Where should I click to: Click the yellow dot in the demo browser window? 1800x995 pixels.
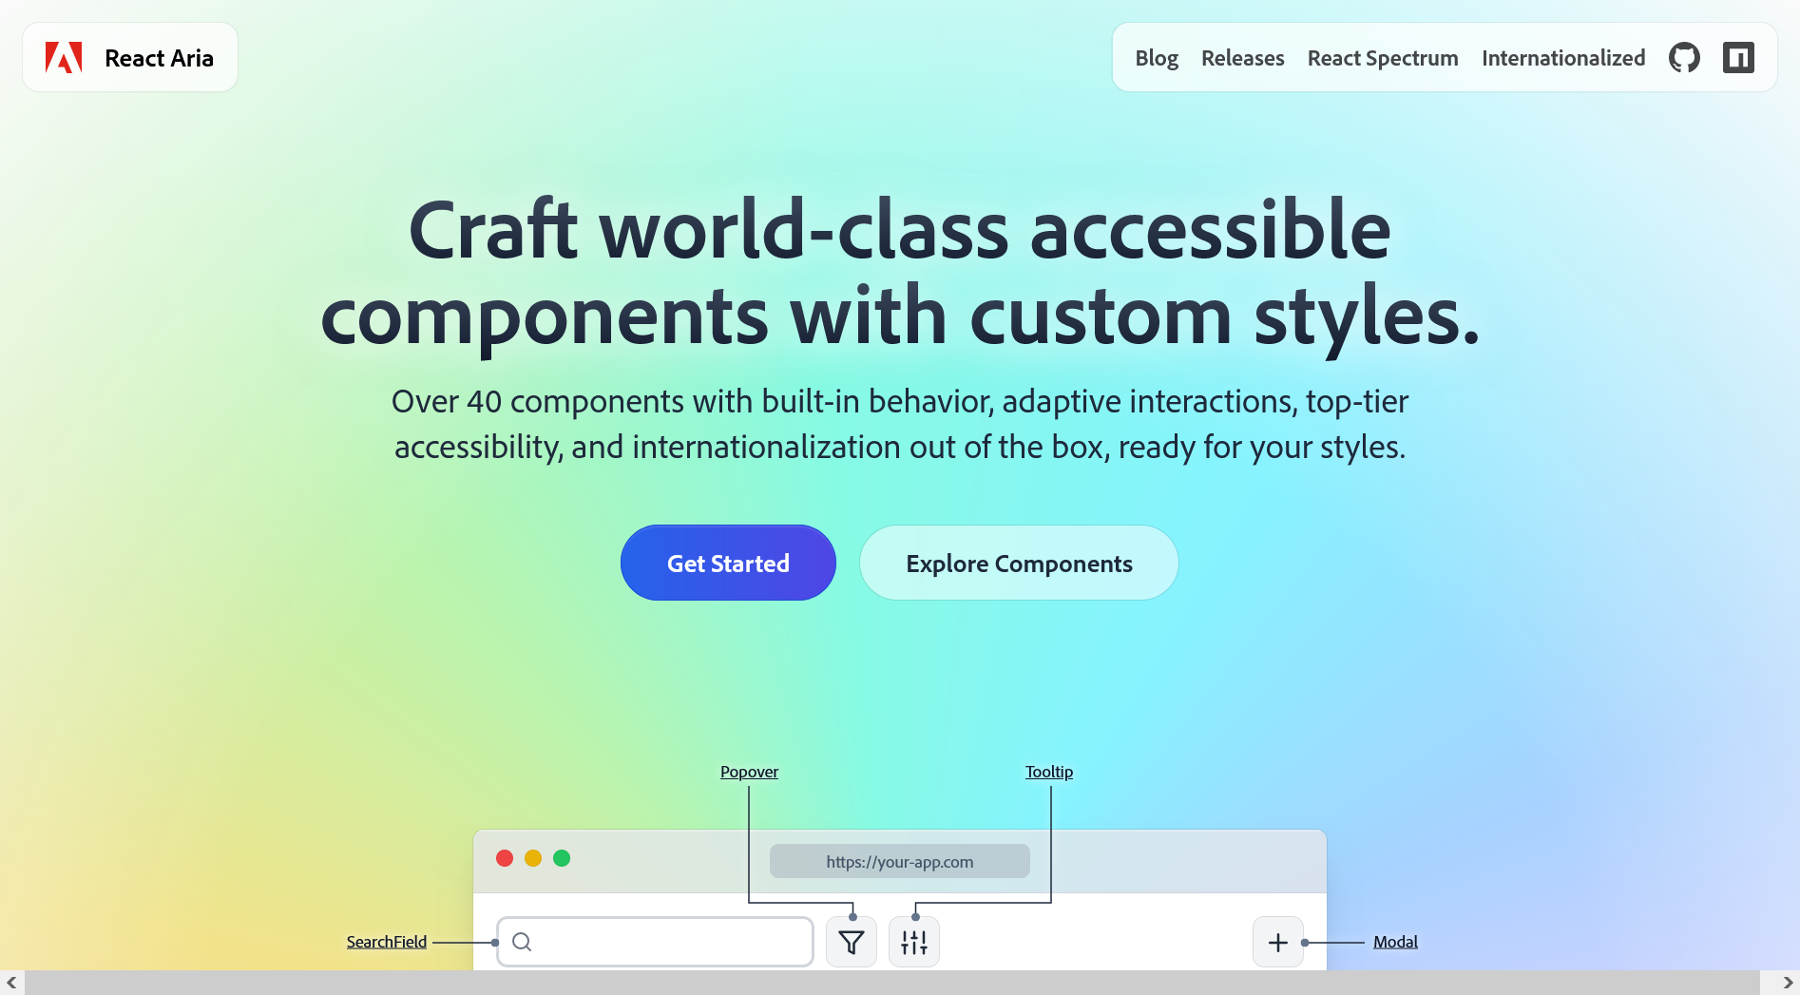tap(533, 858)
